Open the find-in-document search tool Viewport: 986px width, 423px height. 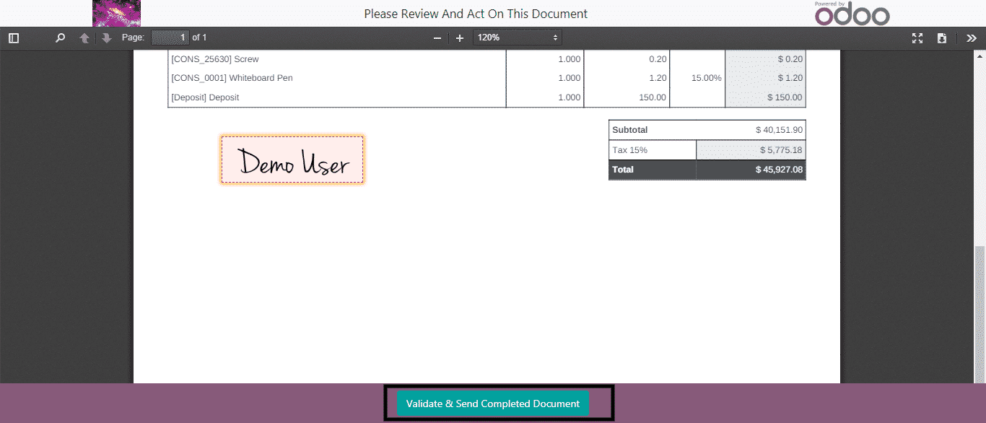[61, 38]
